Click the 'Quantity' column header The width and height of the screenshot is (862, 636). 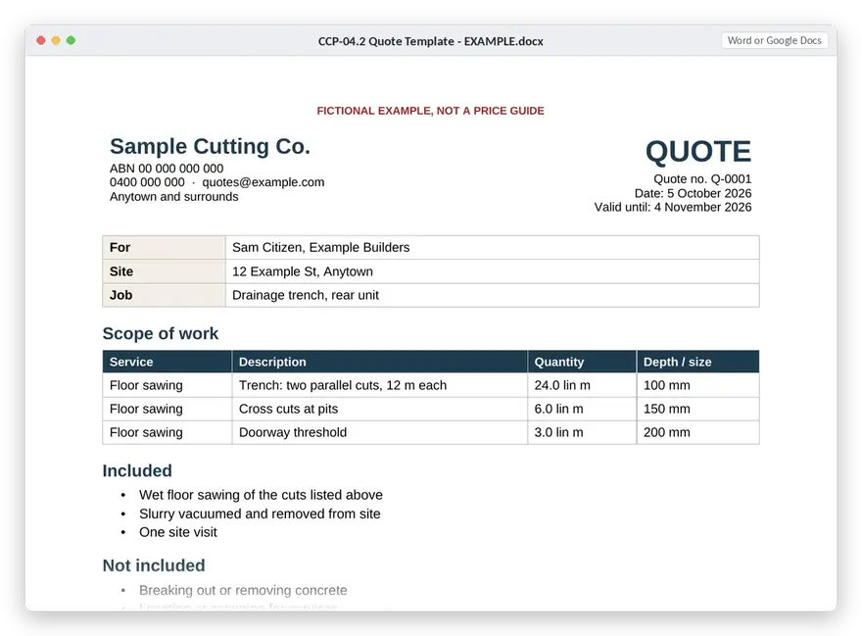coord(582,362)
